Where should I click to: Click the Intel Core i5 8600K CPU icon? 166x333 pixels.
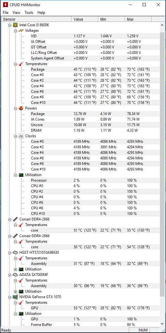[x=15, y=25]
